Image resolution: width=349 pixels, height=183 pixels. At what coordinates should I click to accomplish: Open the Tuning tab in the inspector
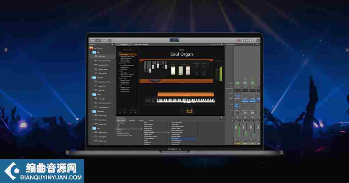pyautogui.click(x=141, y=121)
